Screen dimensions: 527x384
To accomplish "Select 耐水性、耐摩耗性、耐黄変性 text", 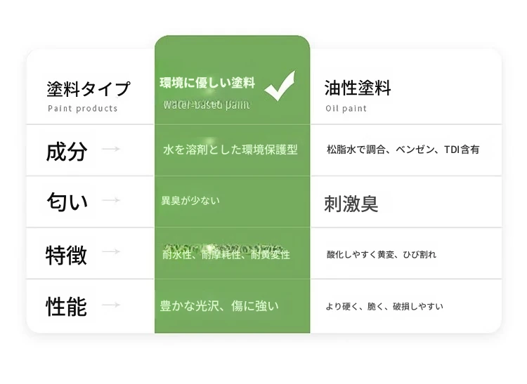I will click(226, 255).
